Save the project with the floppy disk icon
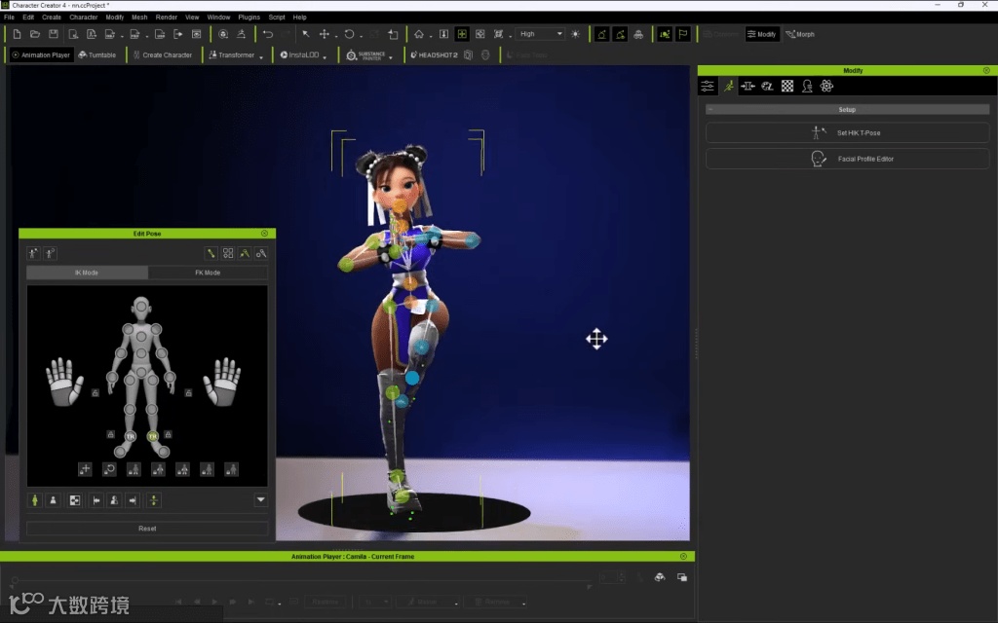 point(54,34)
